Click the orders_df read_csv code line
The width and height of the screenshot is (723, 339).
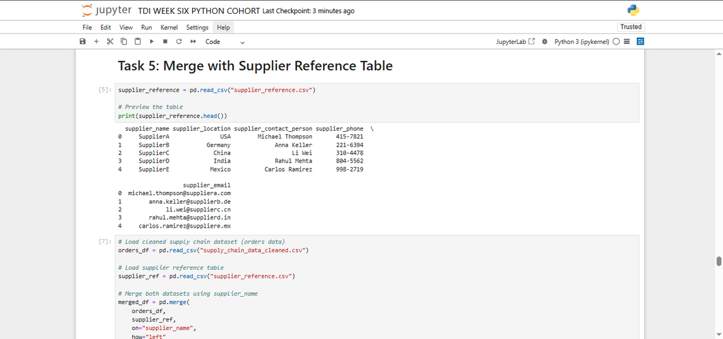(x=213, y=250)
